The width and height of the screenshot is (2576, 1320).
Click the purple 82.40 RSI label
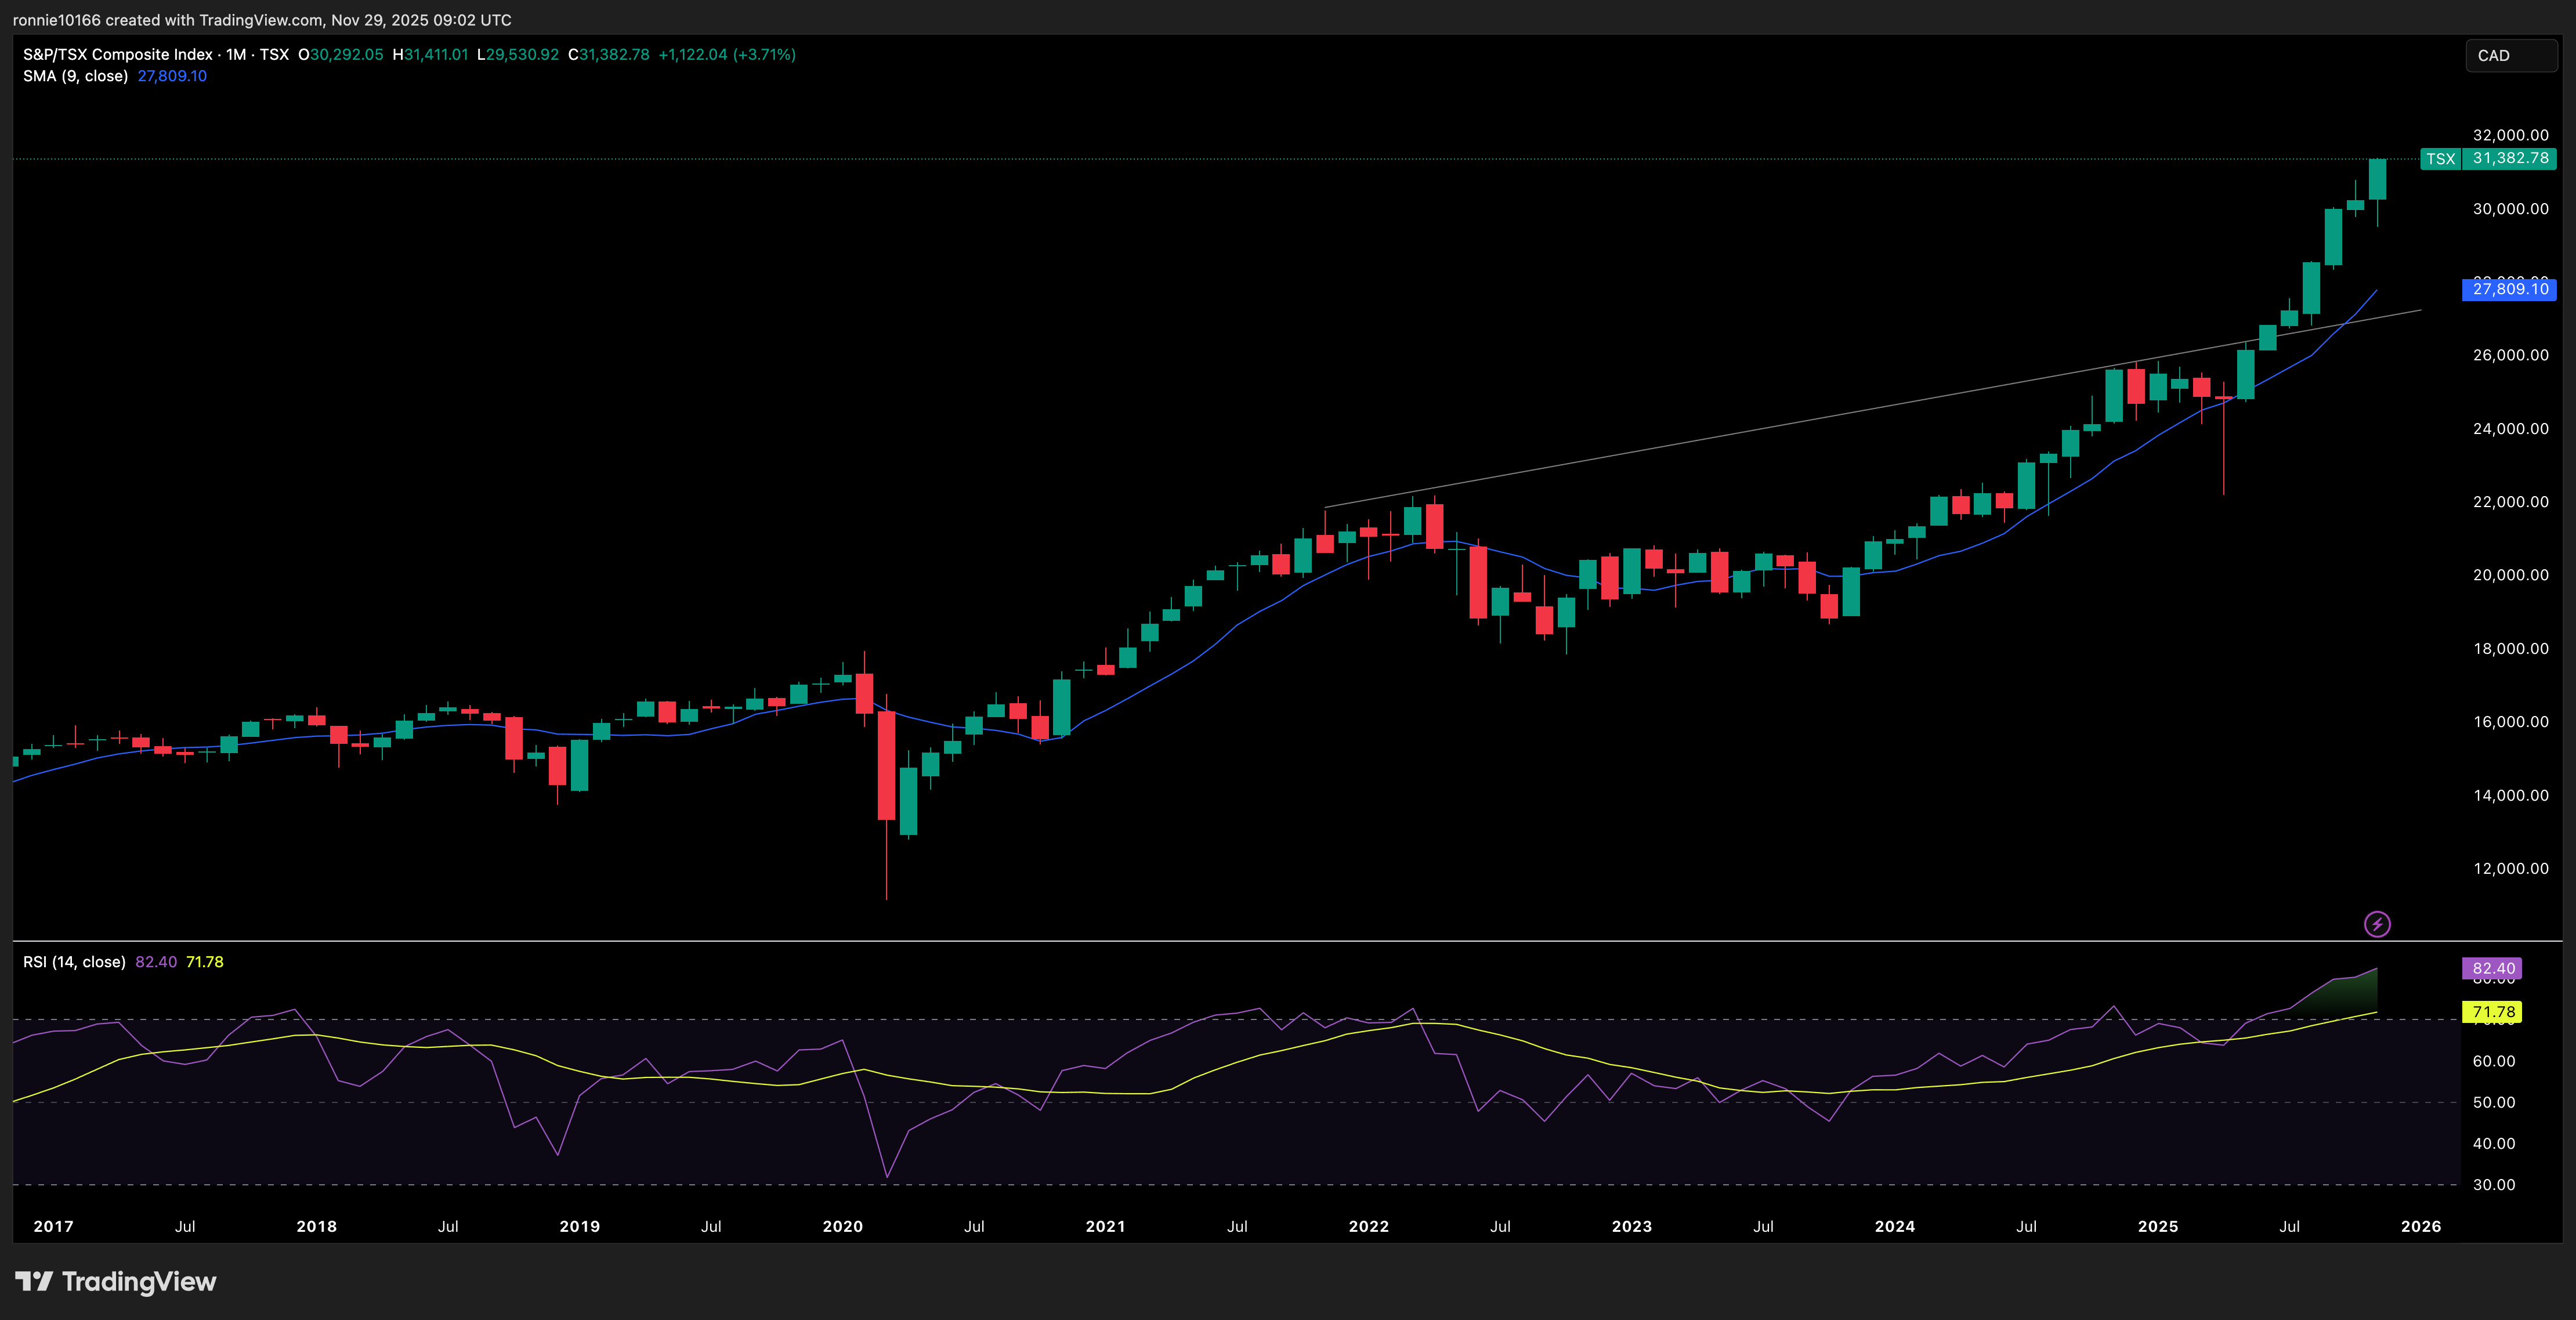(2492, 968)
